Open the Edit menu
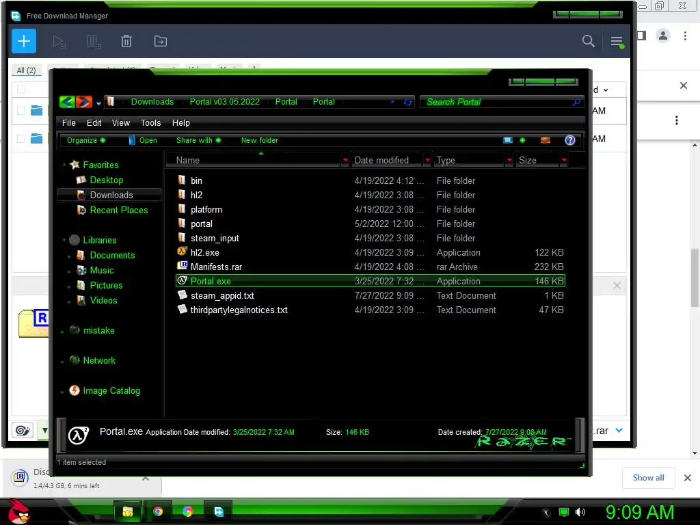Viewport: 700px width, 525px height. (x=94, y=123)
